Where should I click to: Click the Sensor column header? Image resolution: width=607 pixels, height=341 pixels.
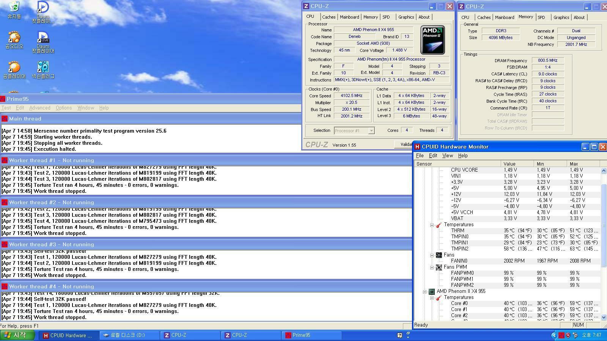point(457,164)
